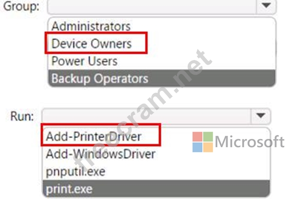The height and width of the screenshot is (224, 286).
Task: Open the Group dropdown arrow
Action: [x=266, y=6]
